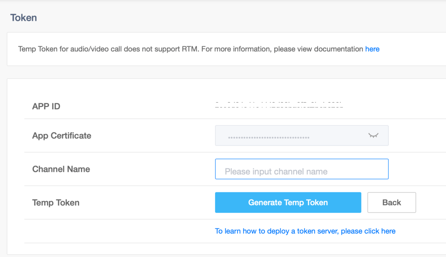Click the 'Please input channel name' placeholder text
Viewport: 446px width, 257px height.
click(276, 172)
